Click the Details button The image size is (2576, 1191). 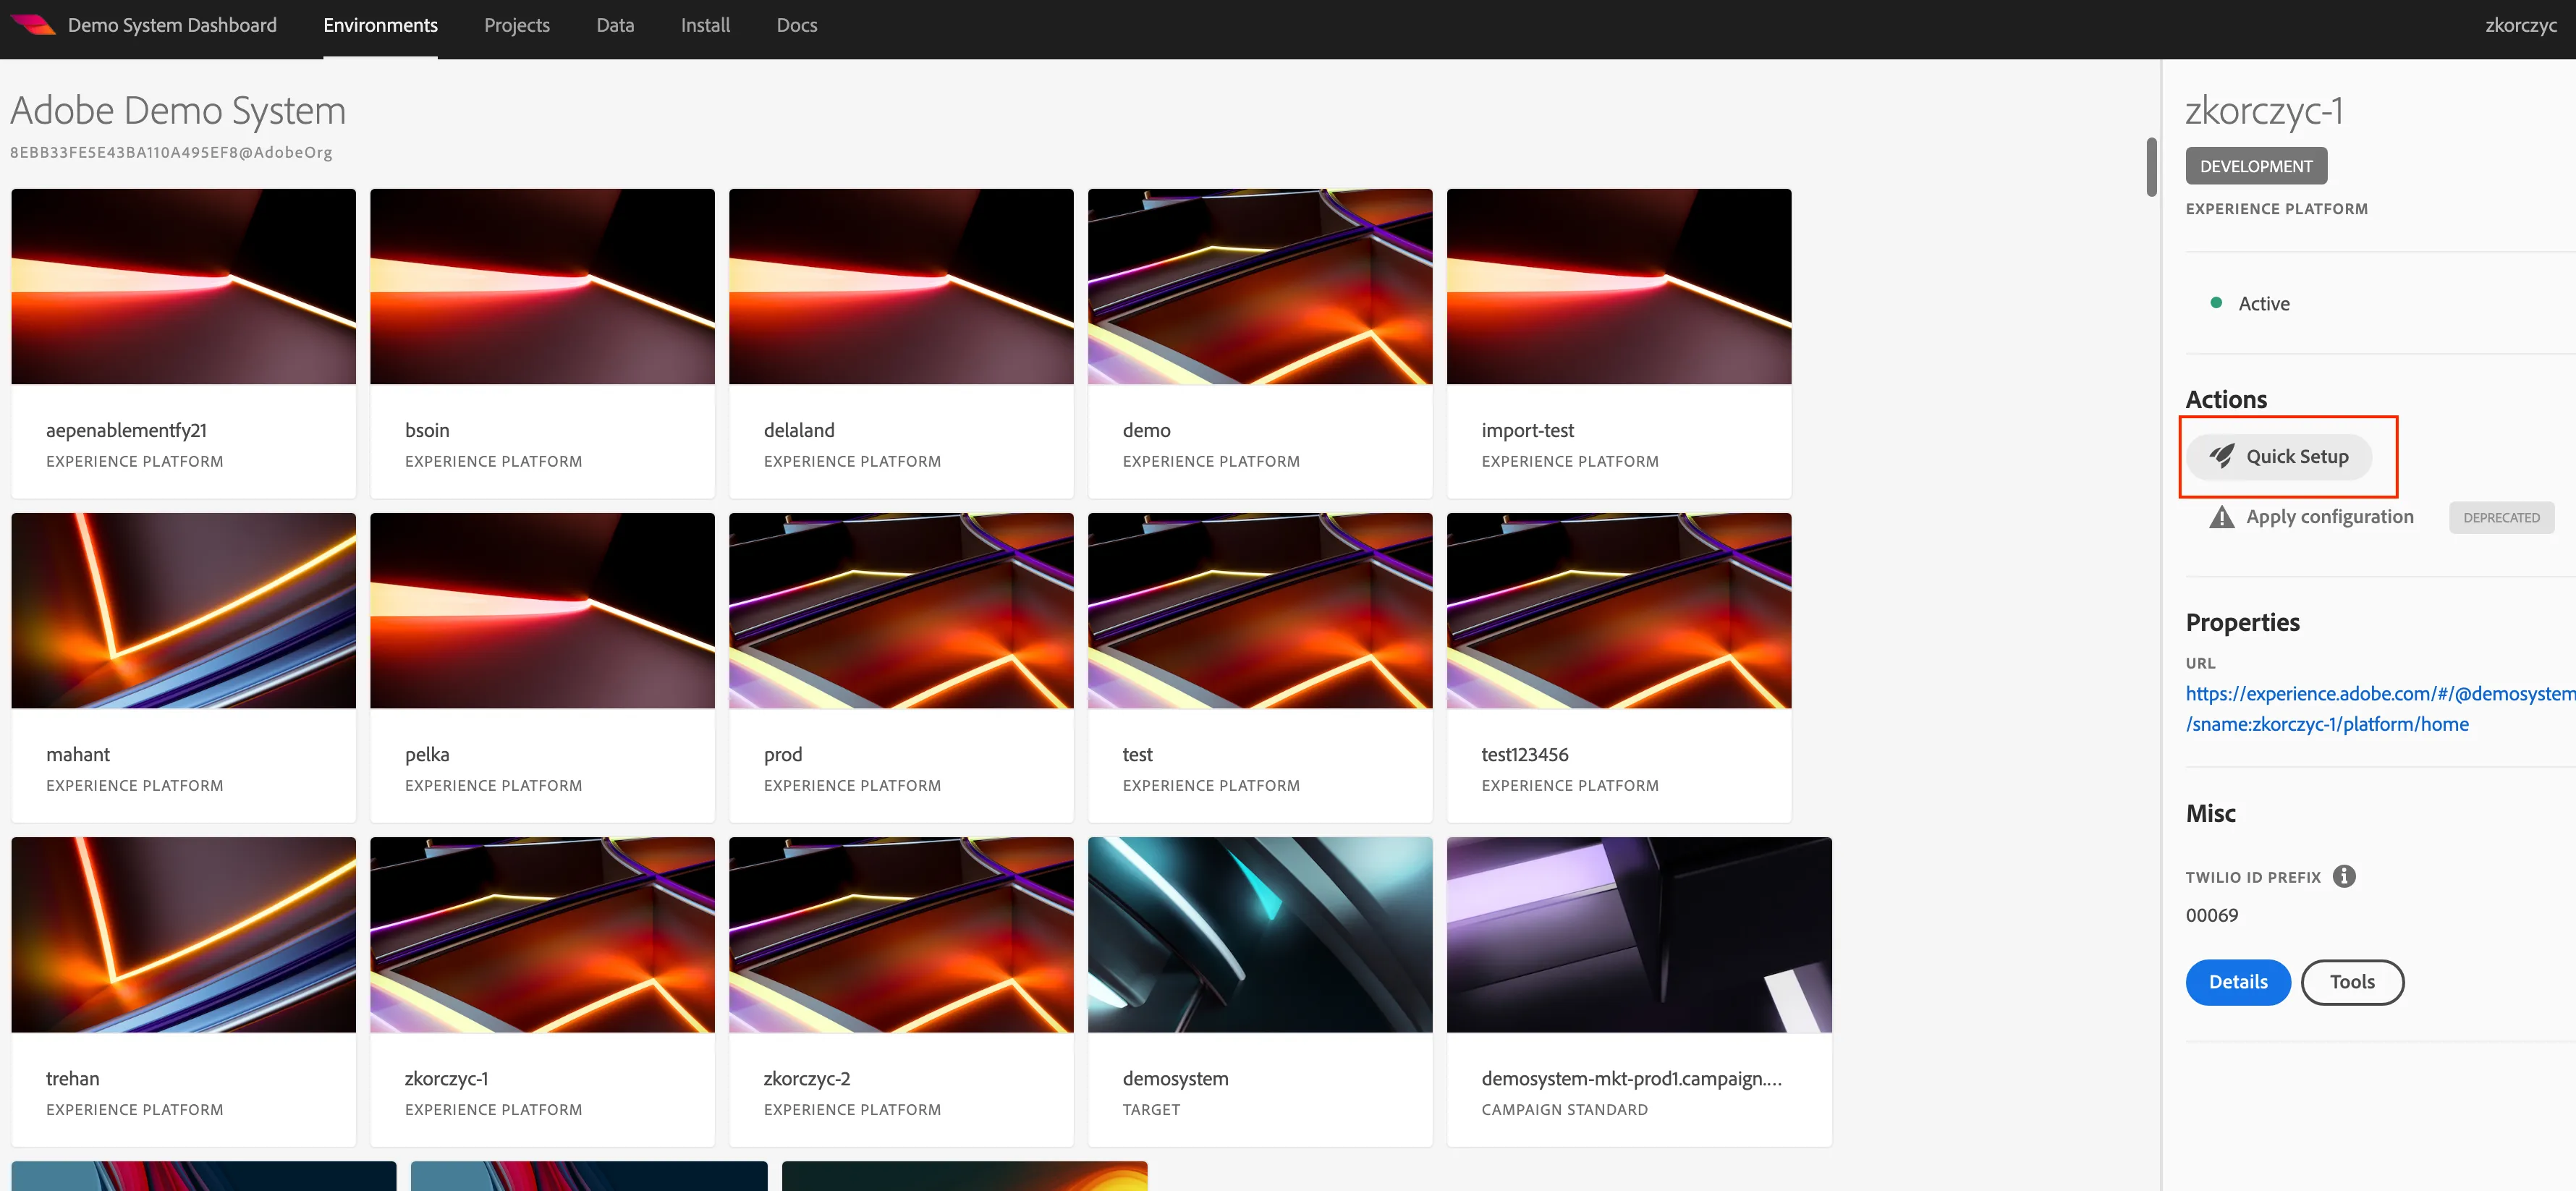point(2237,982)
